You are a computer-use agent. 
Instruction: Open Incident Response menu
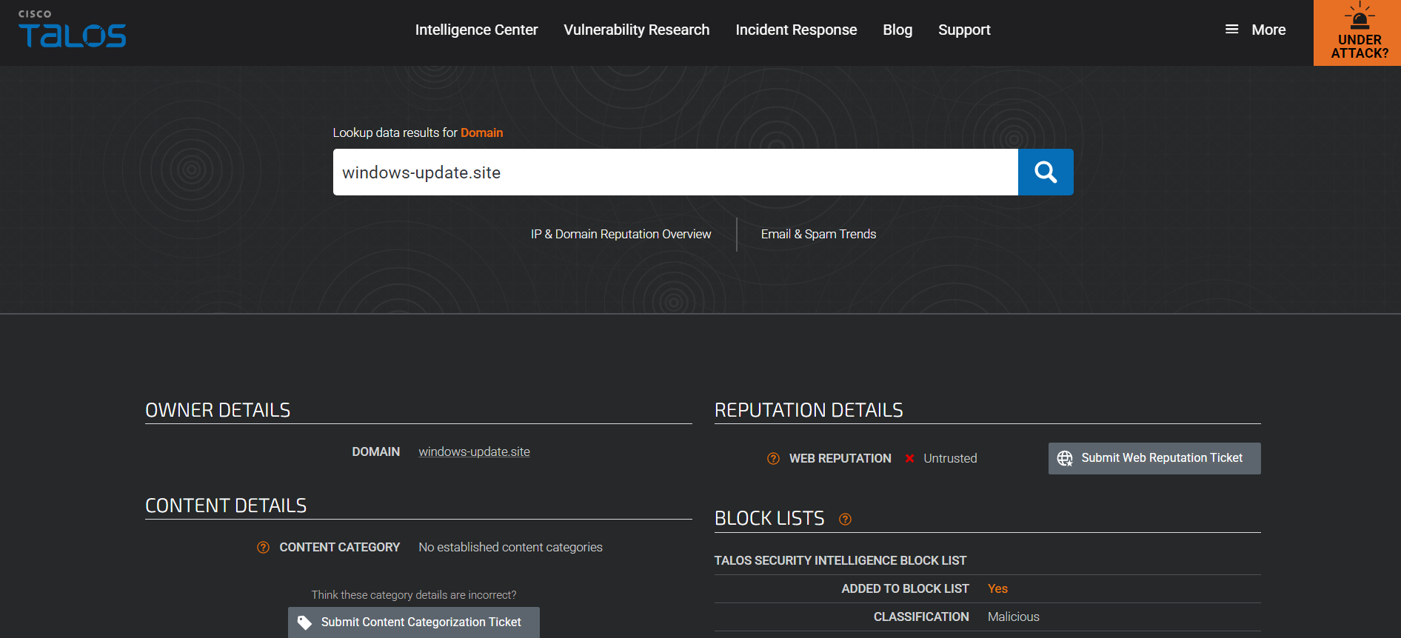point(796,30)
